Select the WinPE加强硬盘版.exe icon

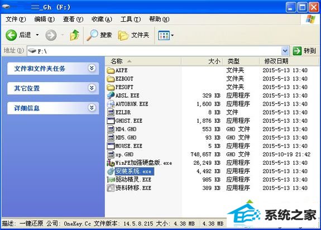pos(111,163)
